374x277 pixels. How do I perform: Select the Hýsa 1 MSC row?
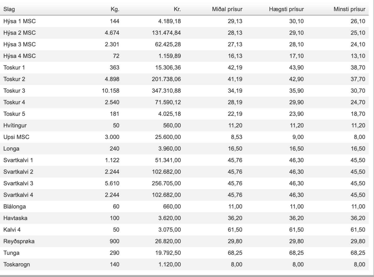click(x=184, y=21)
